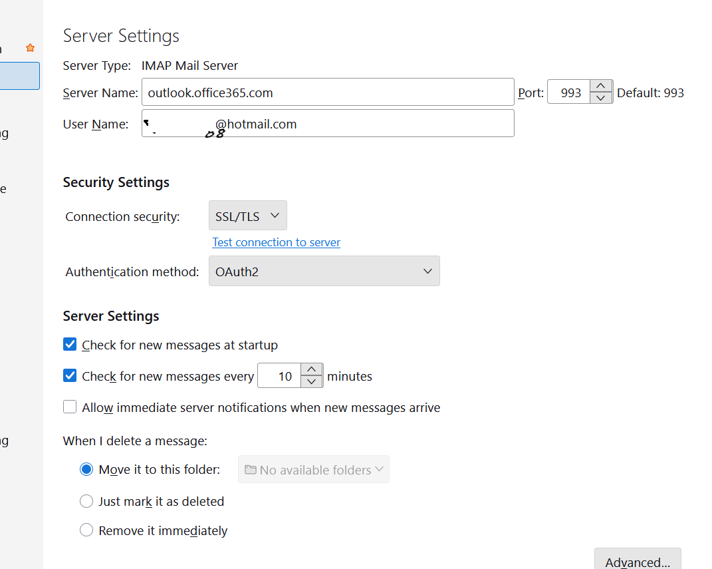Decrease the port number with down arrow
The image size is (712, 569).
click(x=601, y=98)
